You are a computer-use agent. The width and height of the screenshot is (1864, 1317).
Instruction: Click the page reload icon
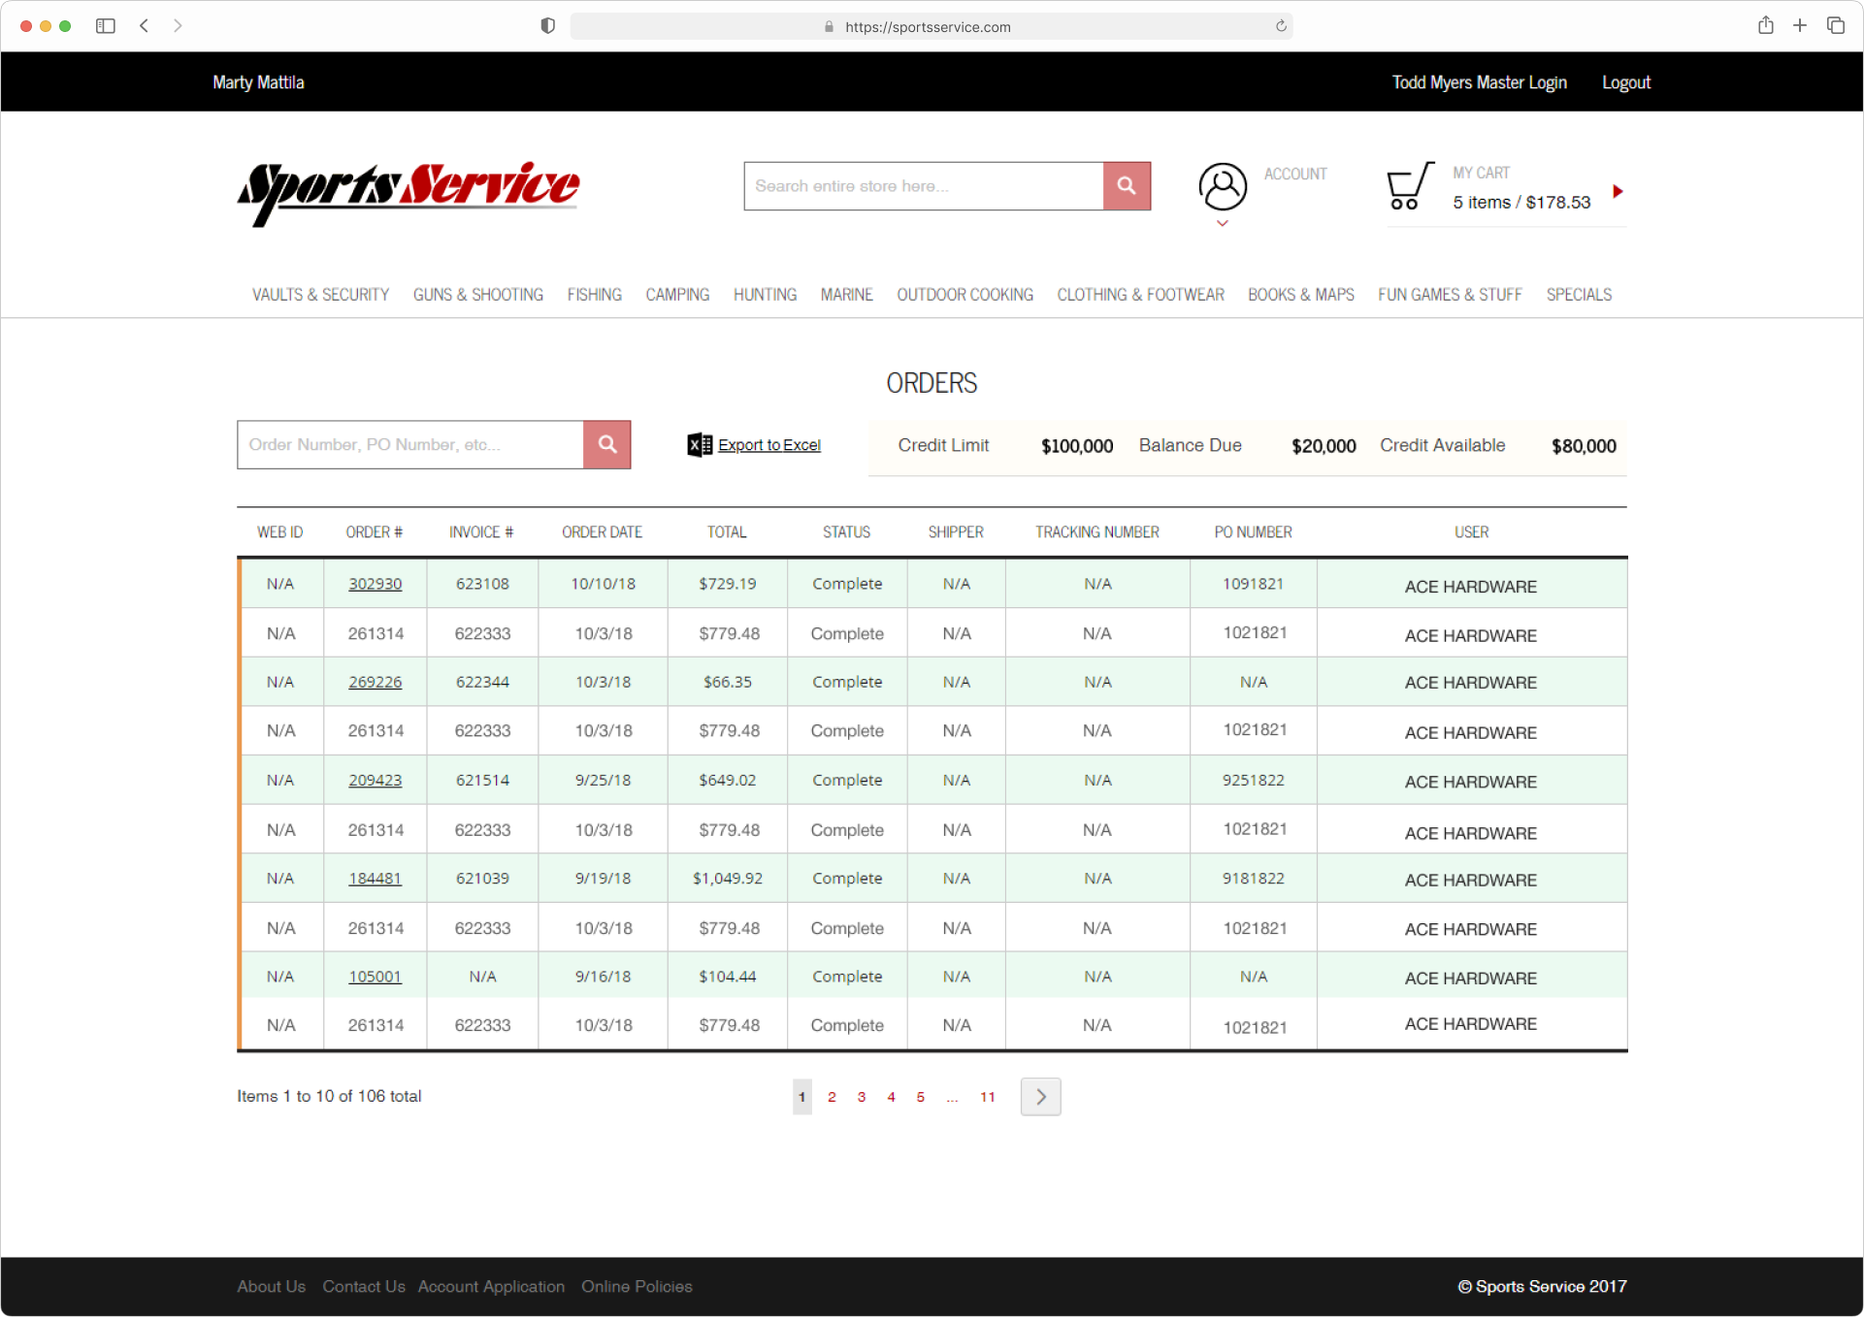(x=1281, y=26)
